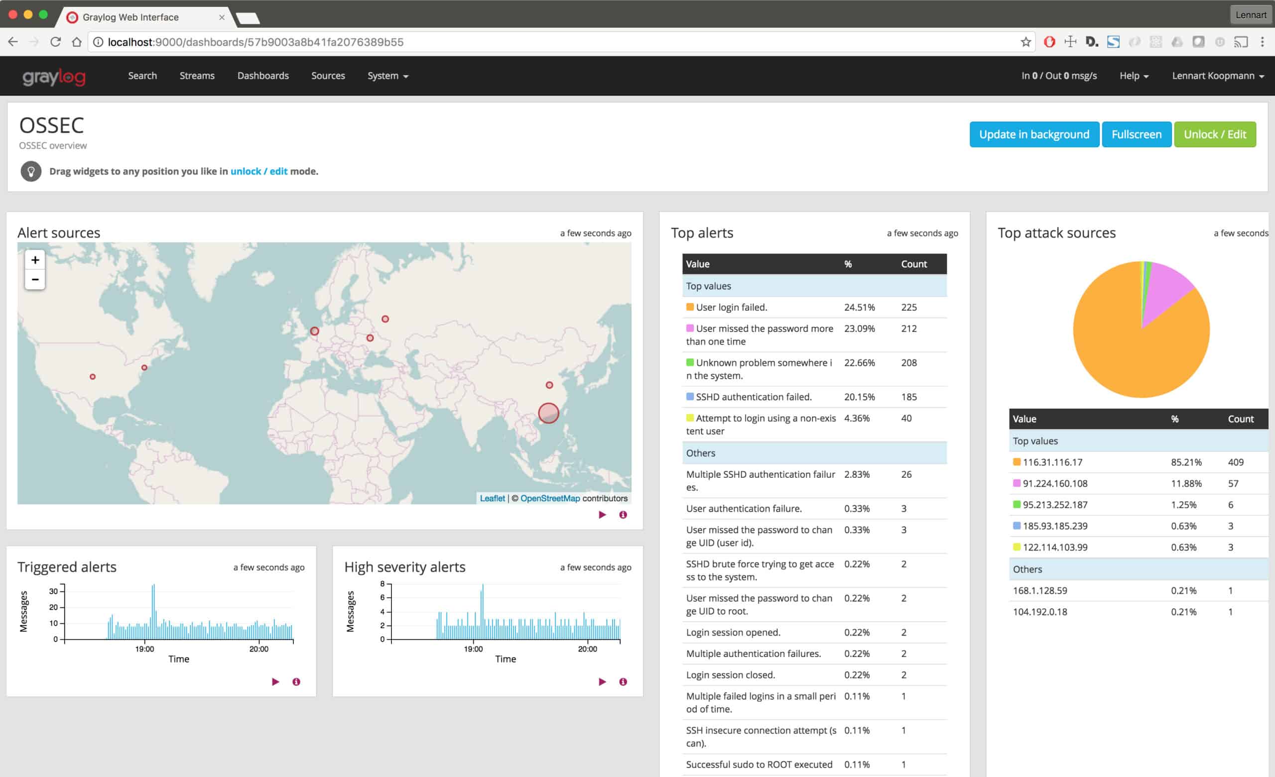Open the Search page
This screenshot has width=1275, height=777.
tap(142, 76)
